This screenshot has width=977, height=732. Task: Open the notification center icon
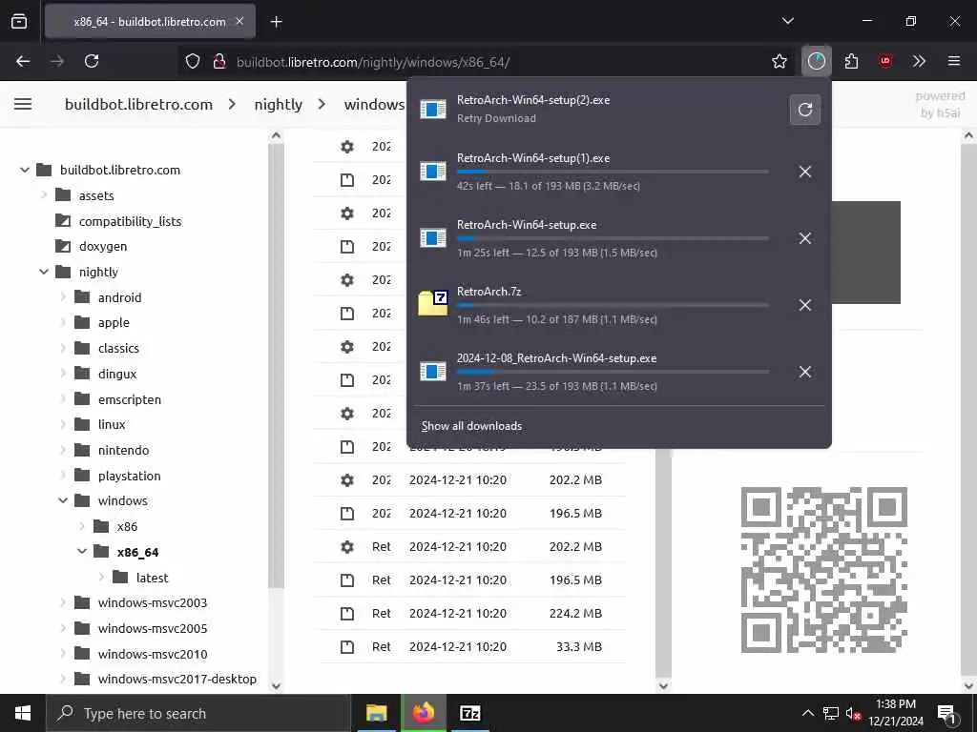(947, 713)
